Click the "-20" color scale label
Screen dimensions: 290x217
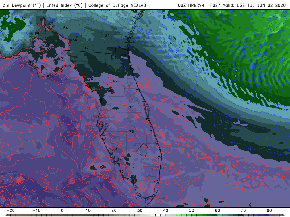[x=11, y=210]
